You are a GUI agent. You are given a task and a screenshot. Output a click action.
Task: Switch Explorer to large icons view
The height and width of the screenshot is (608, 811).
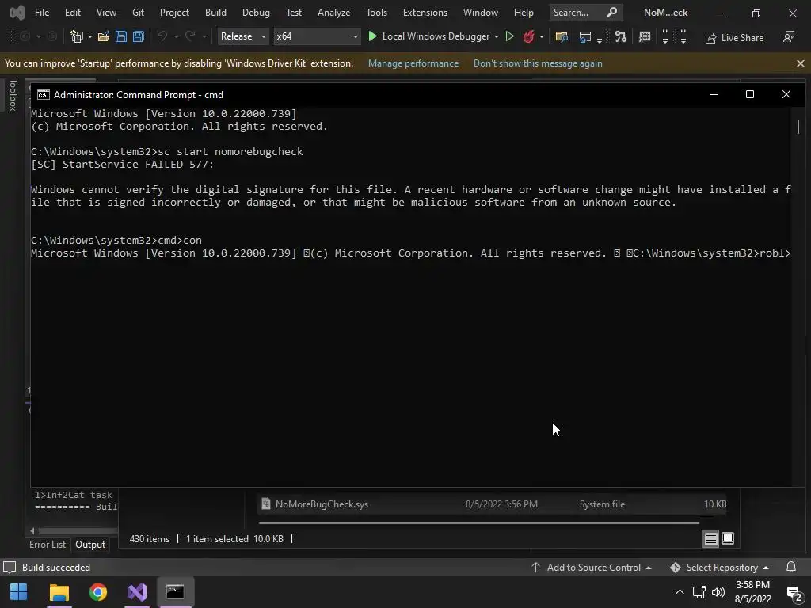tap(728, 538)
